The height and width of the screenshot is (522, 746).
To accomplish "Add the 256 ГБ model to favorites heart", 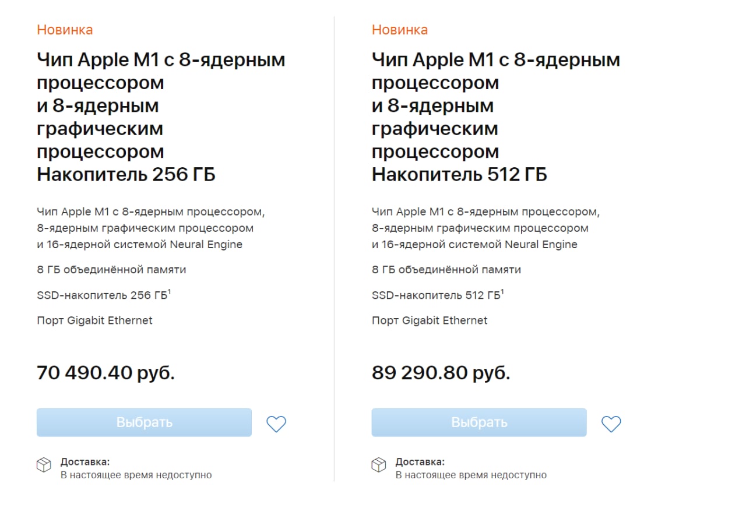I will point(276,424).
